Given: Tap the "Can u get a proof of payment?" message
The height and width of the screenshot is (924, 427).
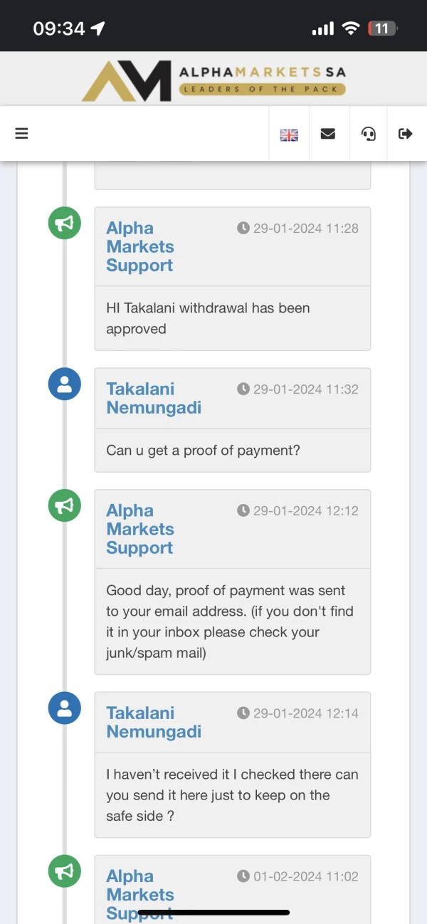Looking at the screenshot, I should (203, 450).
